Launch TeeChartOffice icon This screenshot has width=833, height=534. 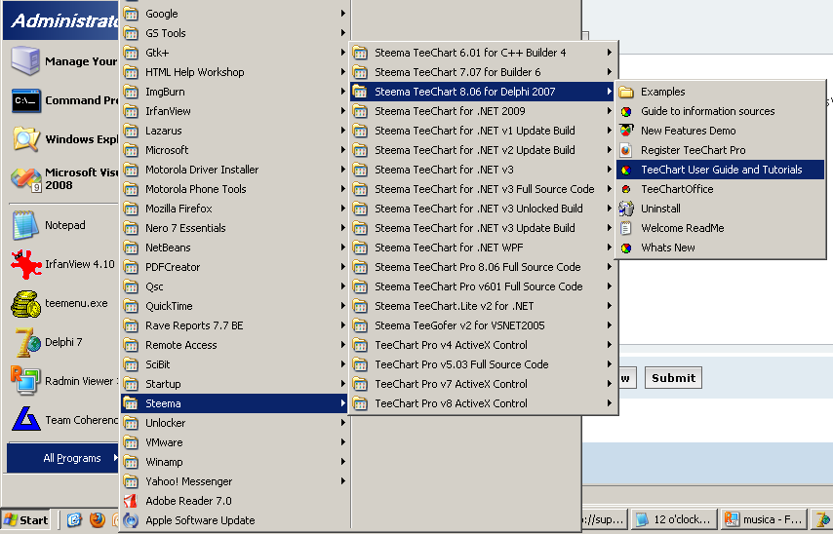coord(626,189)
